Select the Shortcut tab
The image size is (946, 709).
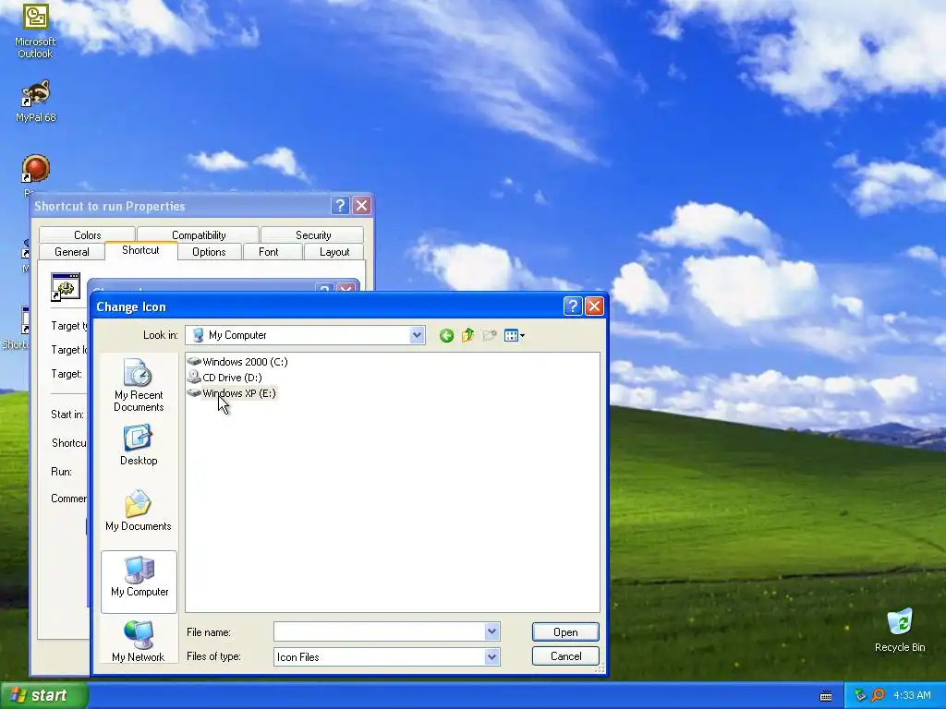(140, 250)
